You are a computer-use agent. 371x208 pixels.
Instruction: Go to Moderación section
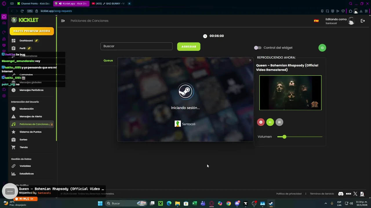click(x=32, y=109)
